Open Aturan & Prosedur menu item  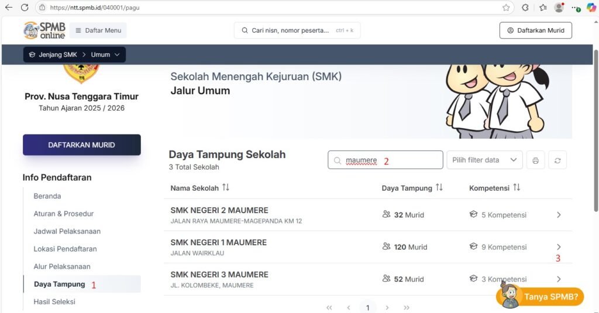coord(63,214)
